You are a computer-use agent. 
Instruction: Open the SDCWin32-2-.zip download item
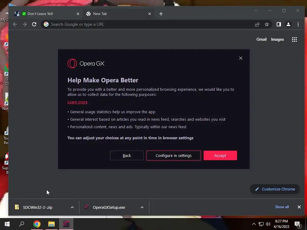(x=37, y=207)
